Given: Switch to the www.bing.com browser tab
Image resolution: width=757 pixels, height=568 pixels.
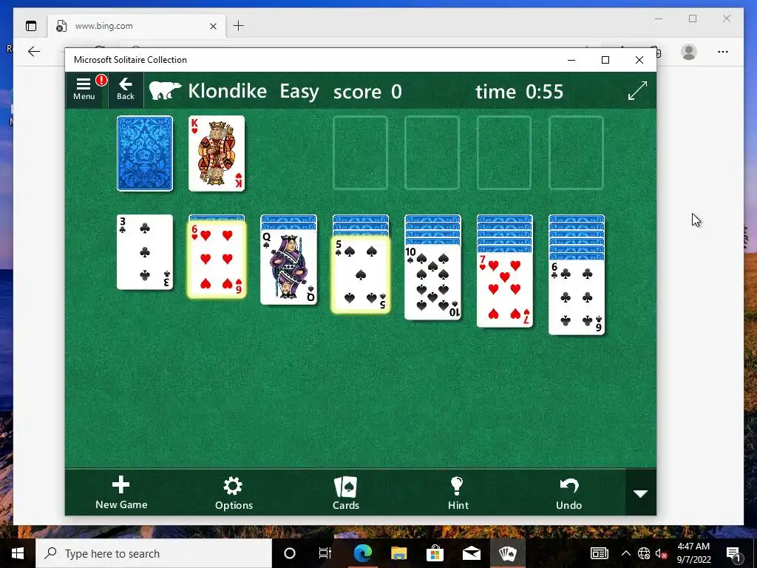Looking at the screenshot, I should coord(135,26).
